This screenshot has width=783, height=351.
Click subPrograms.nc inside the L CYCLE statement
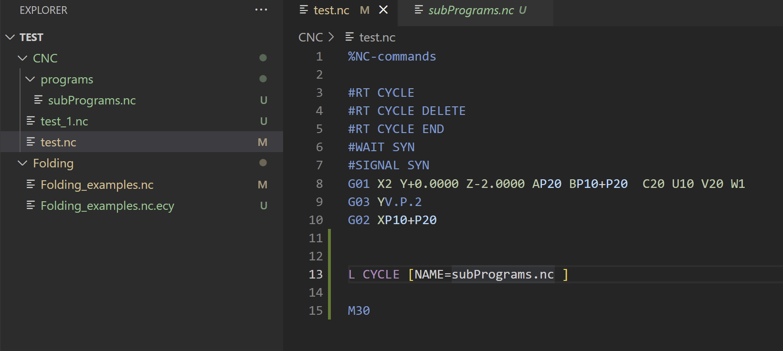click(x=503, y=274)
